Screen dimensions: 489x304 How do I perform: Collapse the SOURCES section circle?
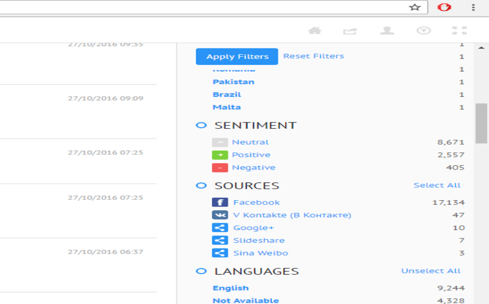[x=201, y=186]
